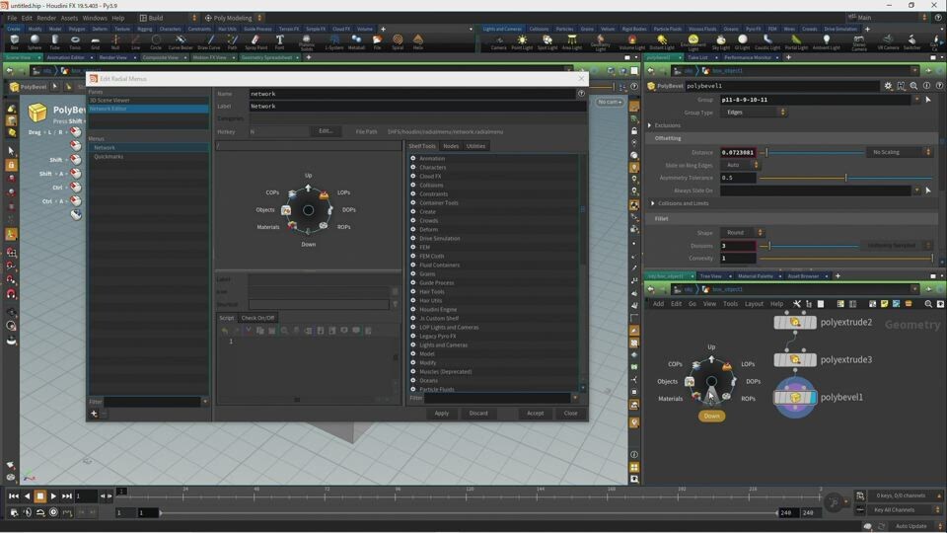Select the Box shelf tool
Screen dimensions: 947x533
(14, 41)
